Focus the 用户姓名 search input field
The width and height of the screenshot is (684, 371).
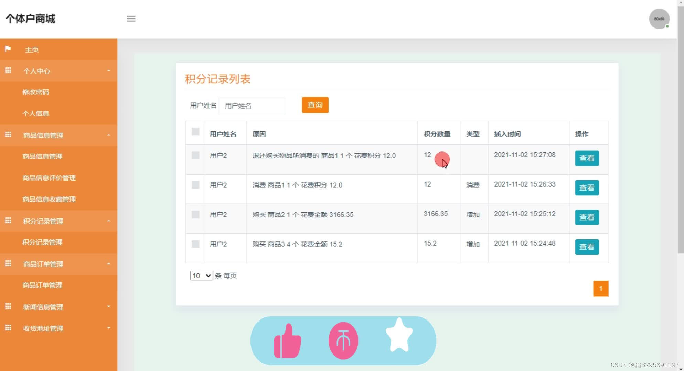(x=252, y=106)
